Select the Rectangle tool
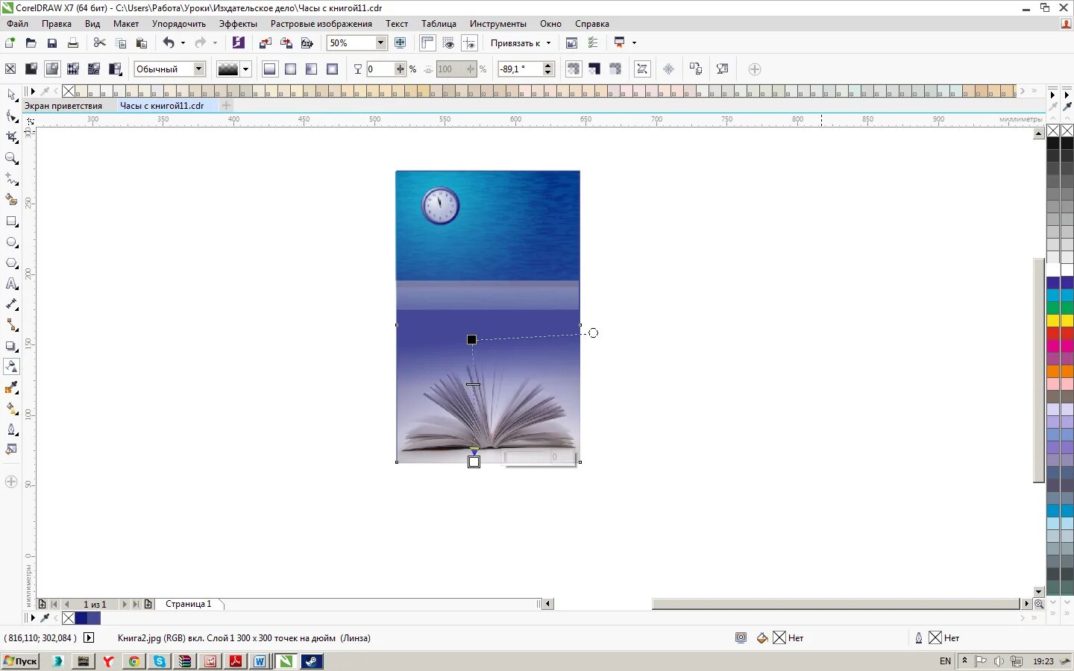 coord(11,221)
